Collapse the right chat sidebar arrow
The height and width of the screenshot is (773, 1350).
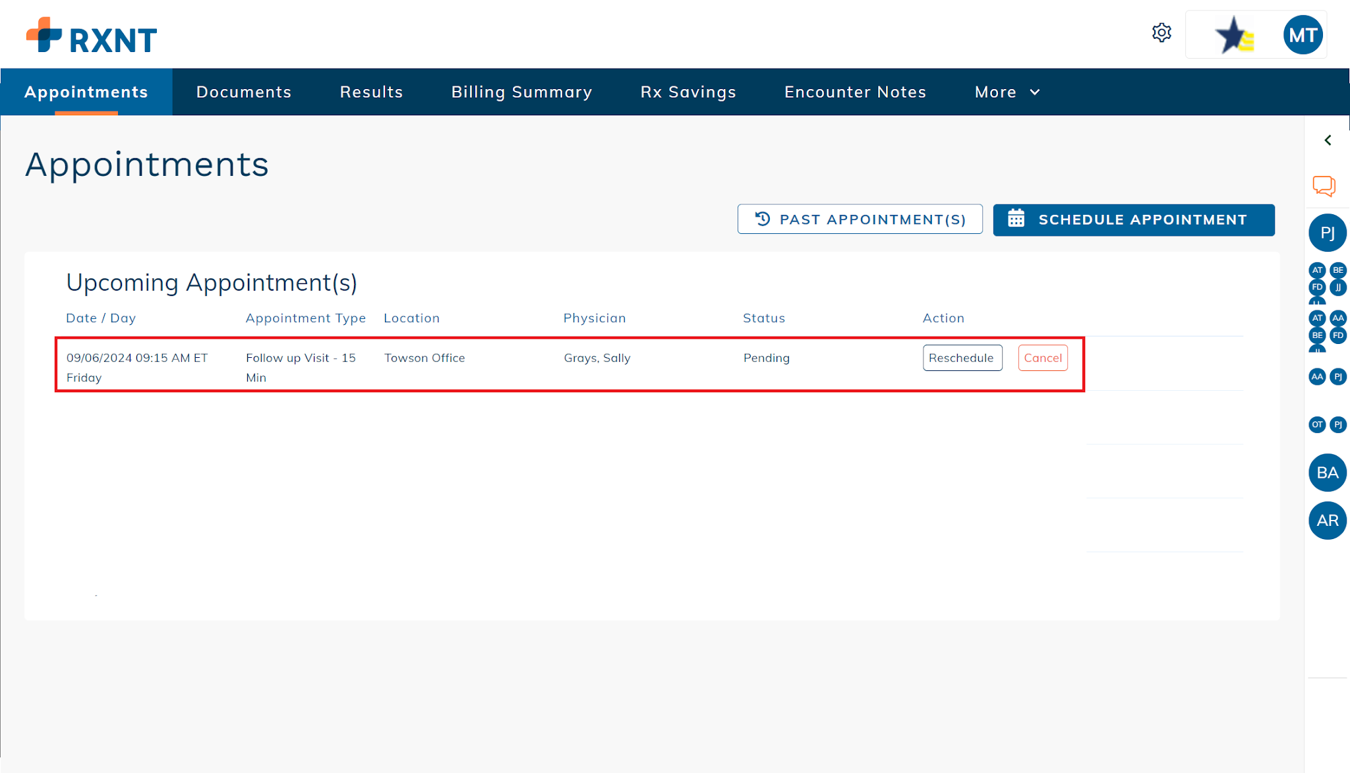[x=1328, y=140]
